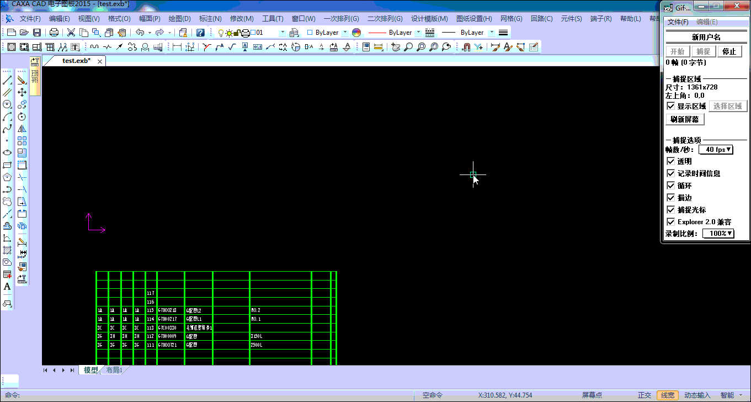Click the roughness checkmark symbol icon
This screenshot has width=751, height=402.
pos(232,47)
